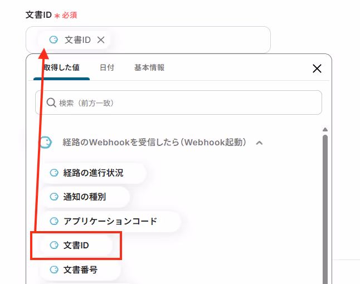
Task: Select the 文書番号 value
Action: tap(80, 270)
